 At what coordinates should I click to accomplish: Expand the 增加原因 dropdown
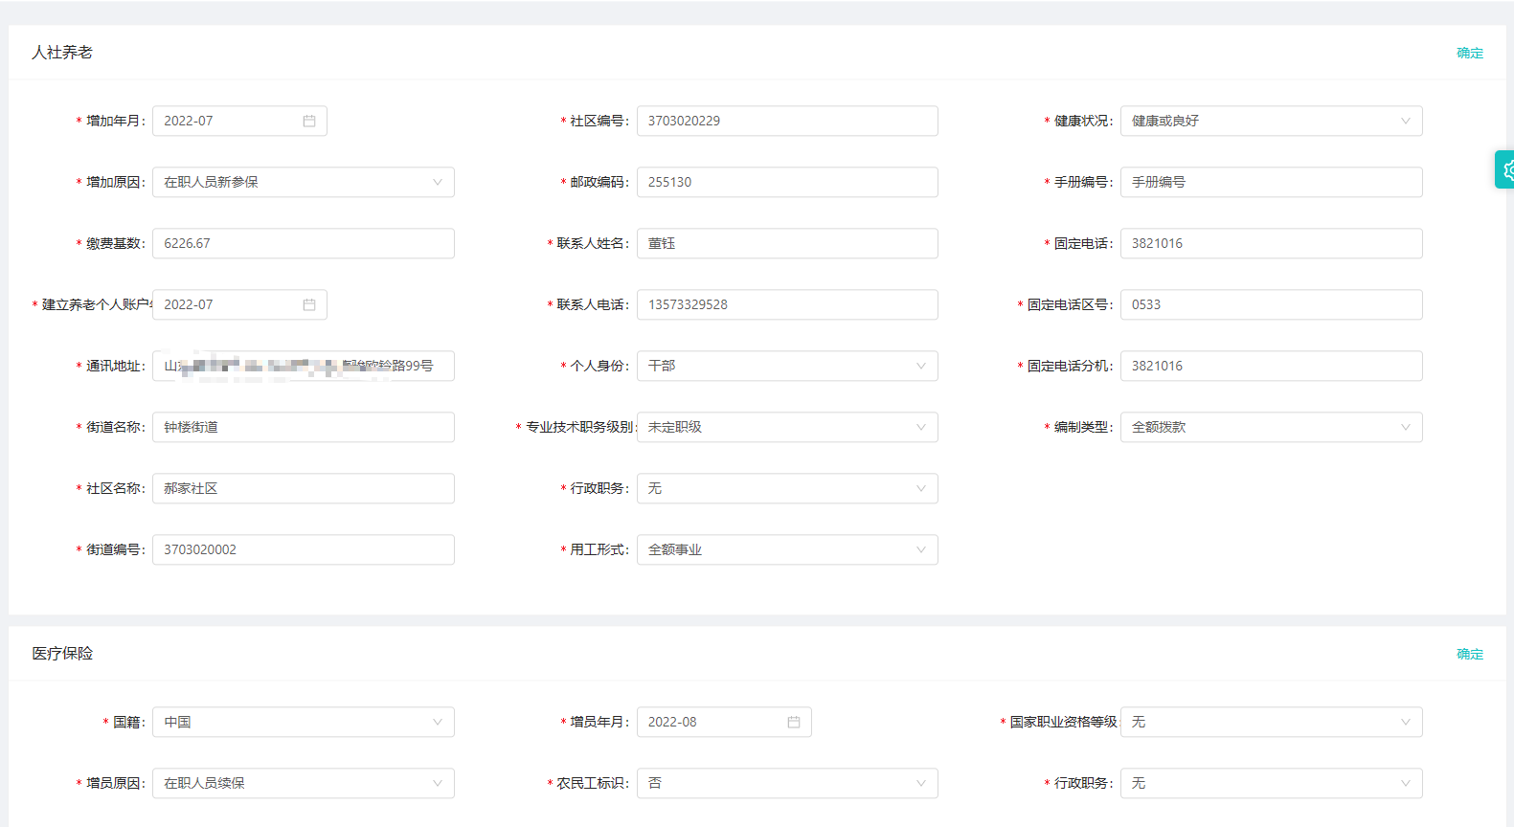coord(304,182)
